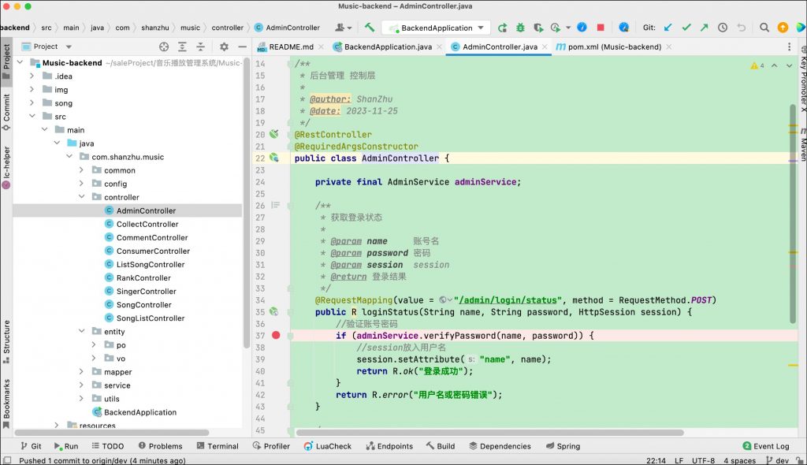Collapse all nodes in Project tree

200,47
